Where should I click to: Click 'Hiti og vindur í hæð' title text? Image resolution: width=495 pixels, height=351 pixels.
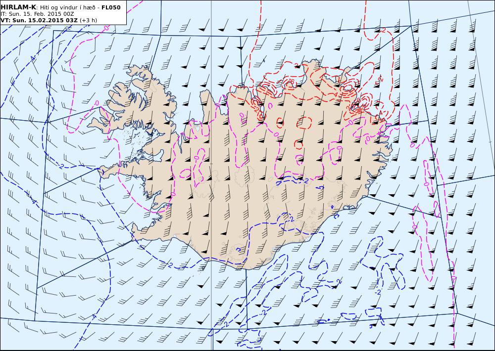(x=67, y=7)
